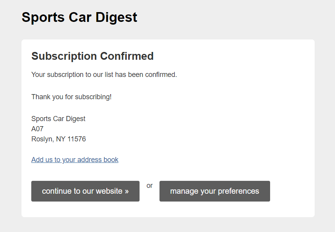Click the word Confirmed in the card heading

click(x=127, y=56)
